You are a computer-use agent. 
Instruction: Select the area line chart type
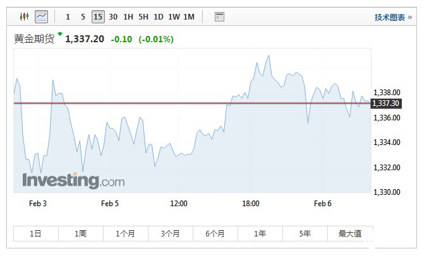(41, 16)
